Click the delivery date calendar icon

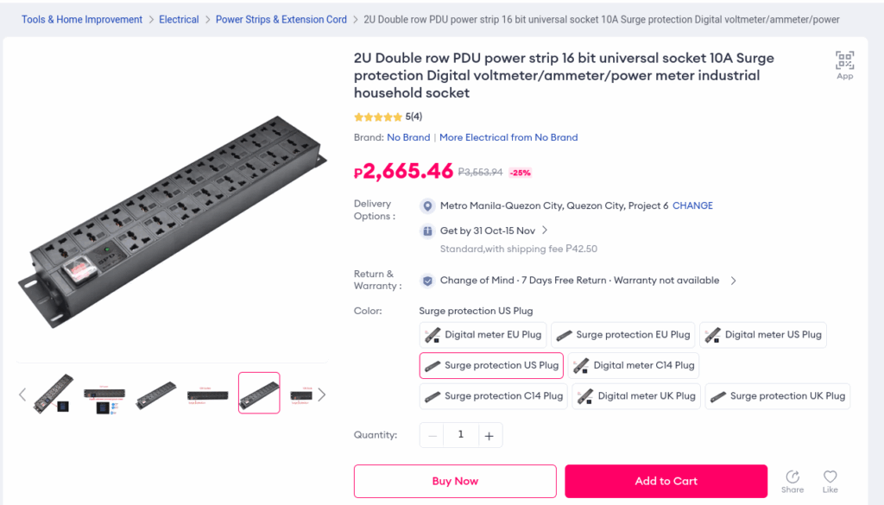[427, 231]
